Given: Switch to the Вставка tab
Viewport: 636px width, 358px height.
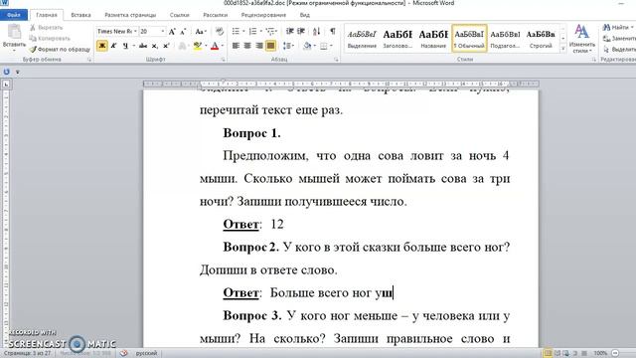Looking at the screenshot, I should click(80, 15).
